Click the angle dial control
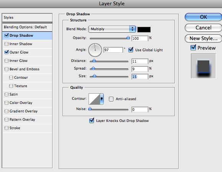222x172 pixels. 95,50
